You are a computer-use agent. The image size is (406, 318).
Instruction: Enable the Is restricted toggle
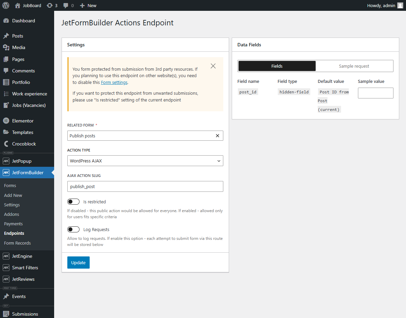[73, 202]
